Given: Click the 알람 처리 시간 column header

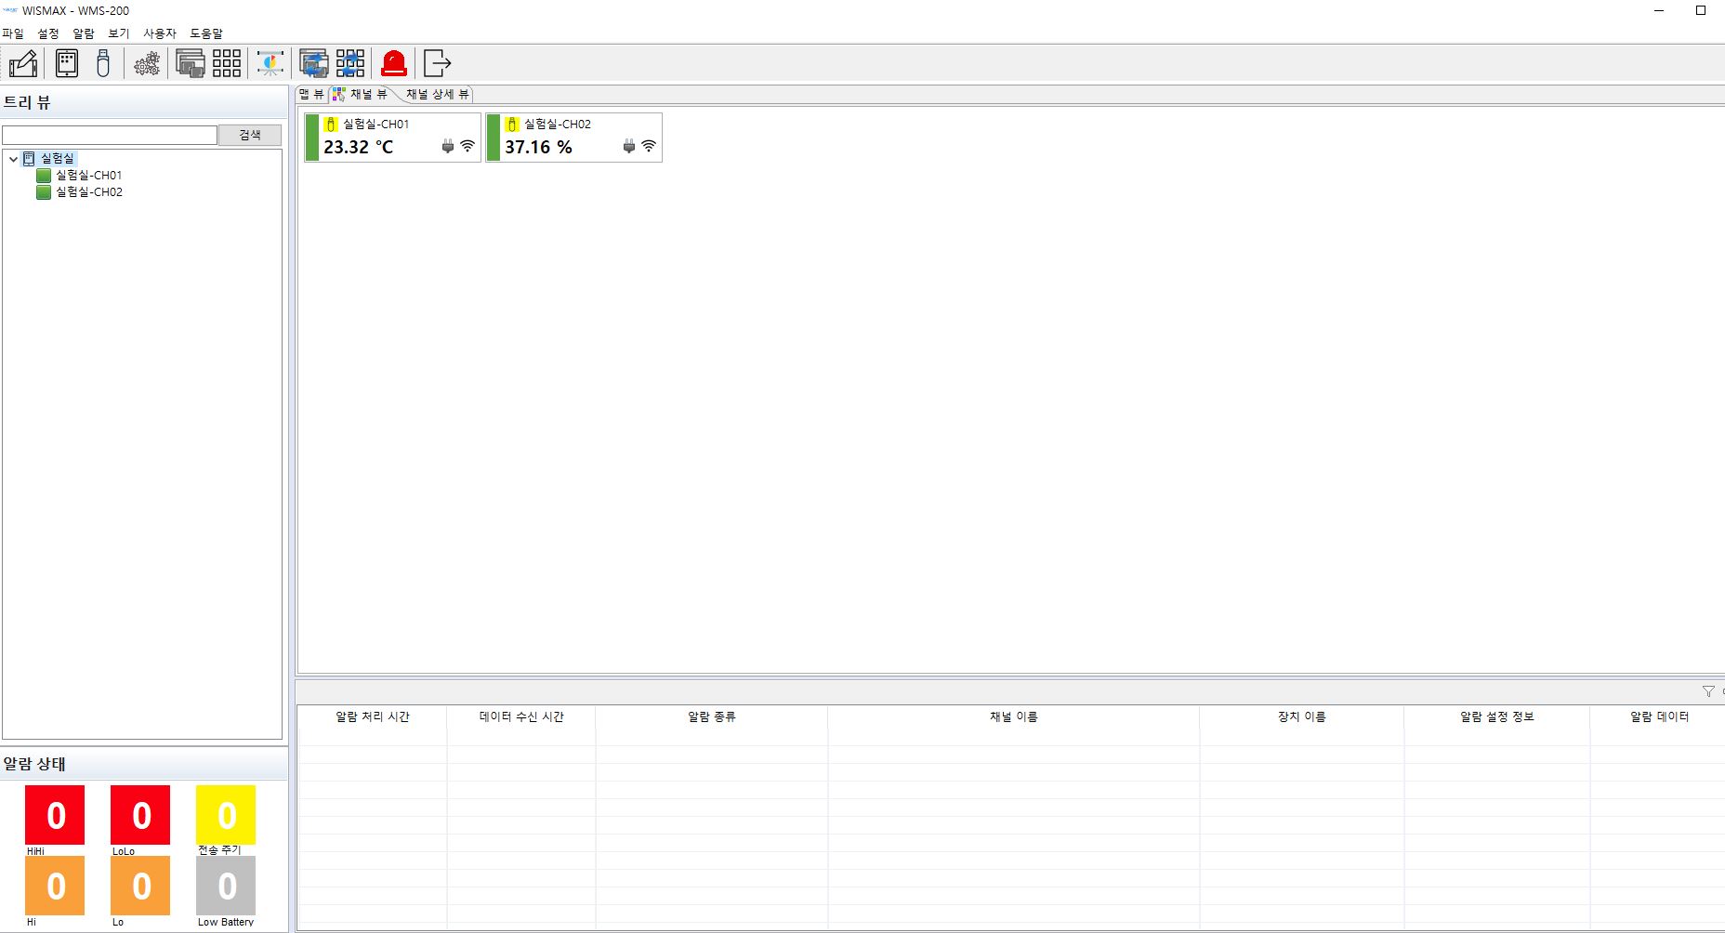Looking at the screenshot, I should tap(373, 716).
